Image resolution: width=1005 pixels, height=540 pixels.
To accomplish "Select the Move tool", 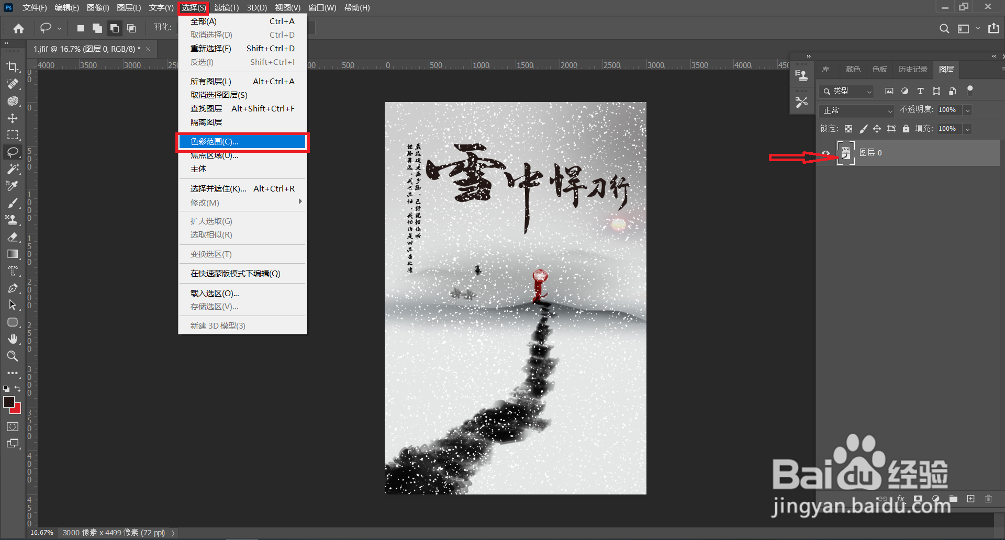I will (13, 118).
